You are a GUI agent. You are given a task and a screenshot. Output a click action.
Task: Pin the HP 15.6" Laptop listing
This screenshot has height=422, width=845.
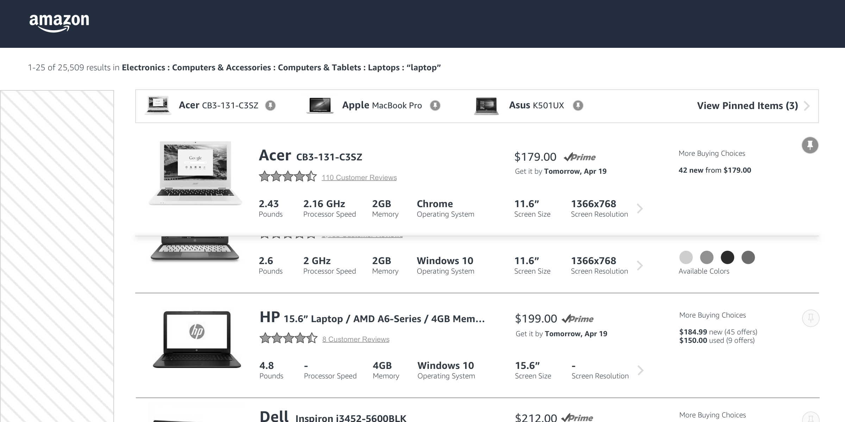(810, 319)
